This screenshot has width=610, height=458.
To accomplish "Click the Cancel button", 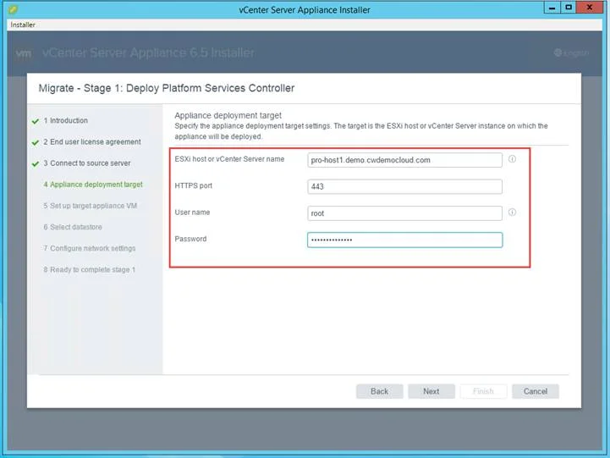I will click(x=536, y=391).
